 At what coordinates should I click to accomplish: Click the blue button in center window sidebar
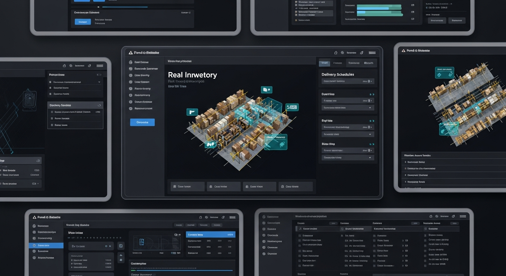click(x=142, y=122)
